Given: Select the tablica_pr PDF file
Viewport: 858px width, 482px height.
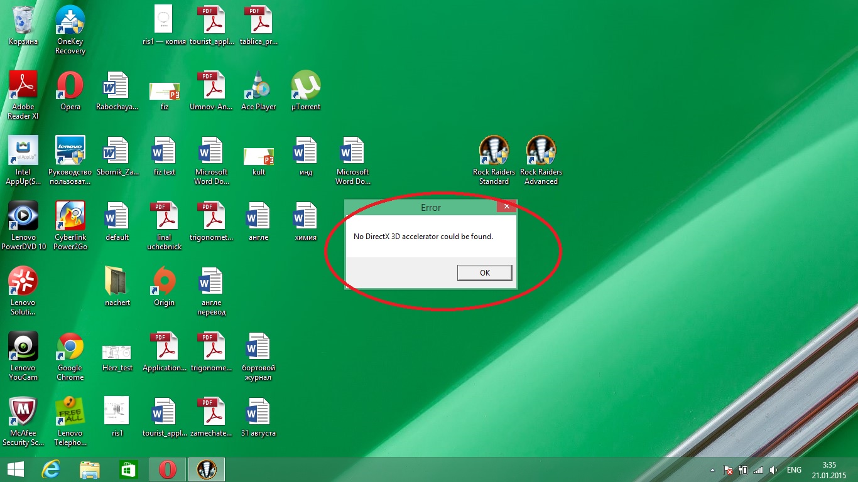Looking at the screenshot, I should click(x=259, y=26).
